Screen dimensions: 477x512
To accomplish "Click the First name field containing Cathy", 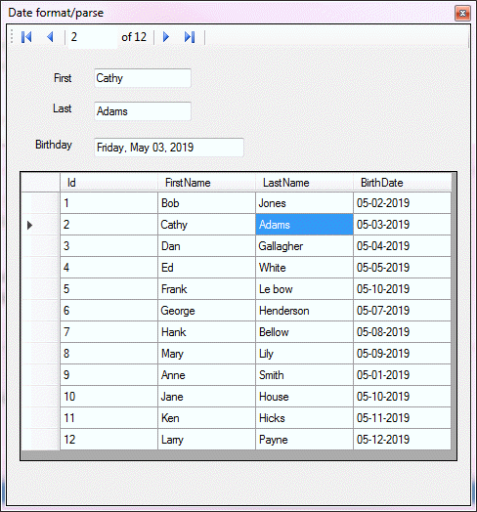I will coord(143,78).
